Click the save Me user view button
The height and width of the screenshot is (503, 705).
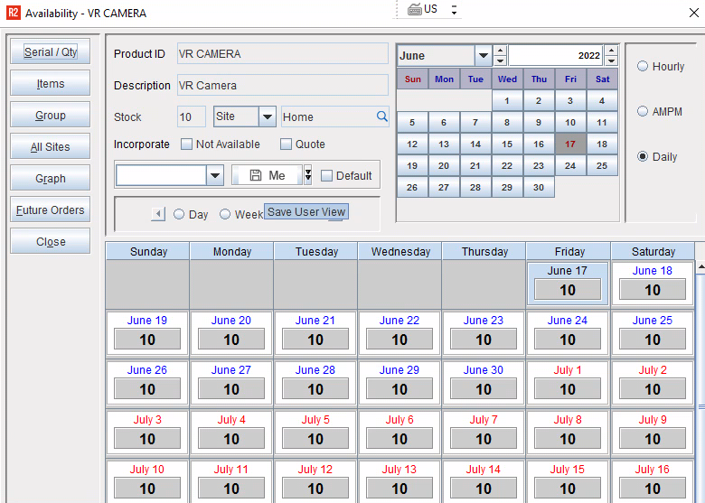(266, 175)
